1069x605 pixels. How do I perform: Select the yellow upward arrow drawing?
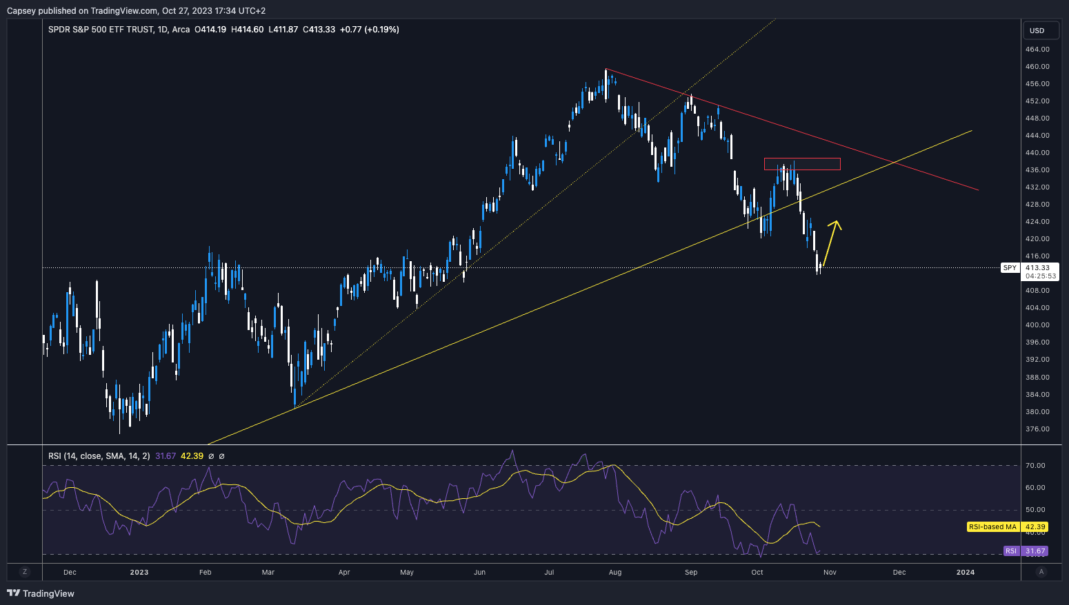coord(830,243)
